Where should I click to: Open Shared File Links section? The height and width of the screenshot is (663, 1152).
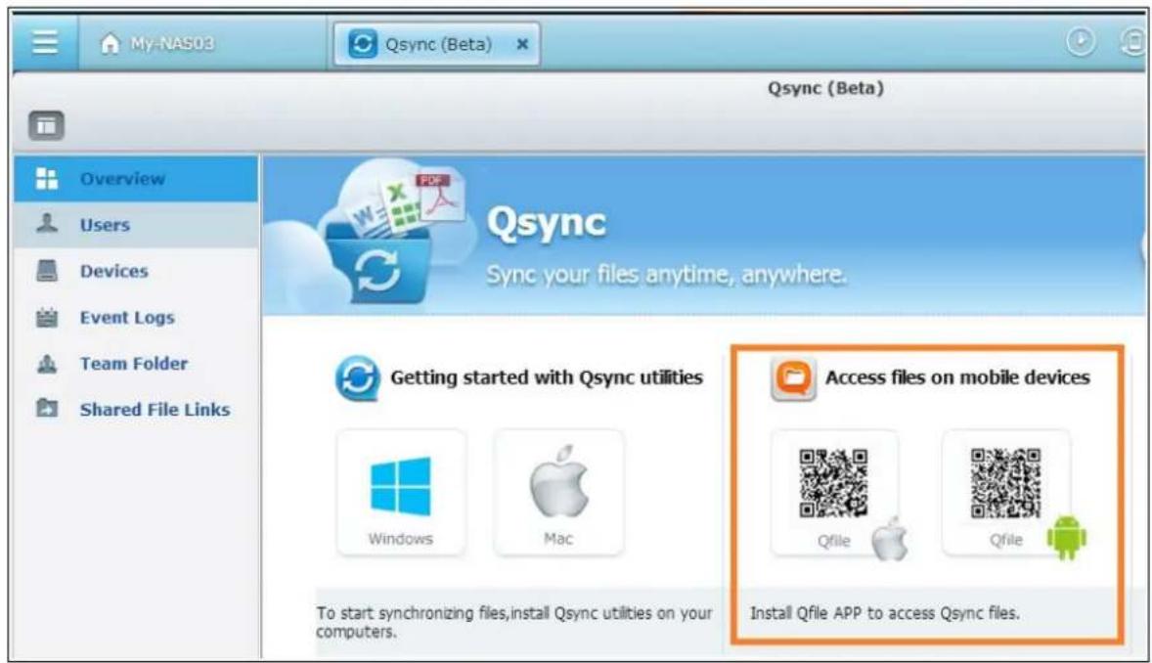(x=136, y=410)
